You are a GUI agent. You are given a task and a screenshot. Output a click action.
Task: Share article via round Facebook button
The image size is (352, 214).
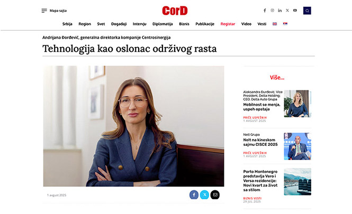coord(194,195)
